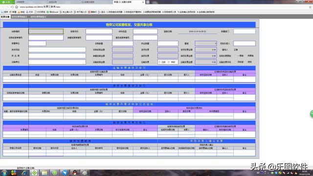Click the first empty field in the top form row
Viewport: 313px width, 176px height.
[x=46, y=31]
